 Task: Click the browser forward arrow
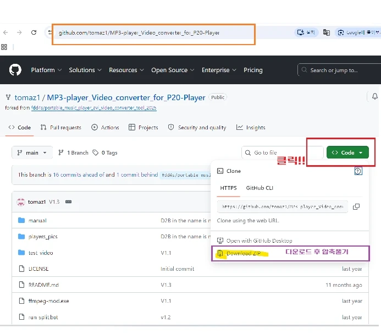(19, 32)
